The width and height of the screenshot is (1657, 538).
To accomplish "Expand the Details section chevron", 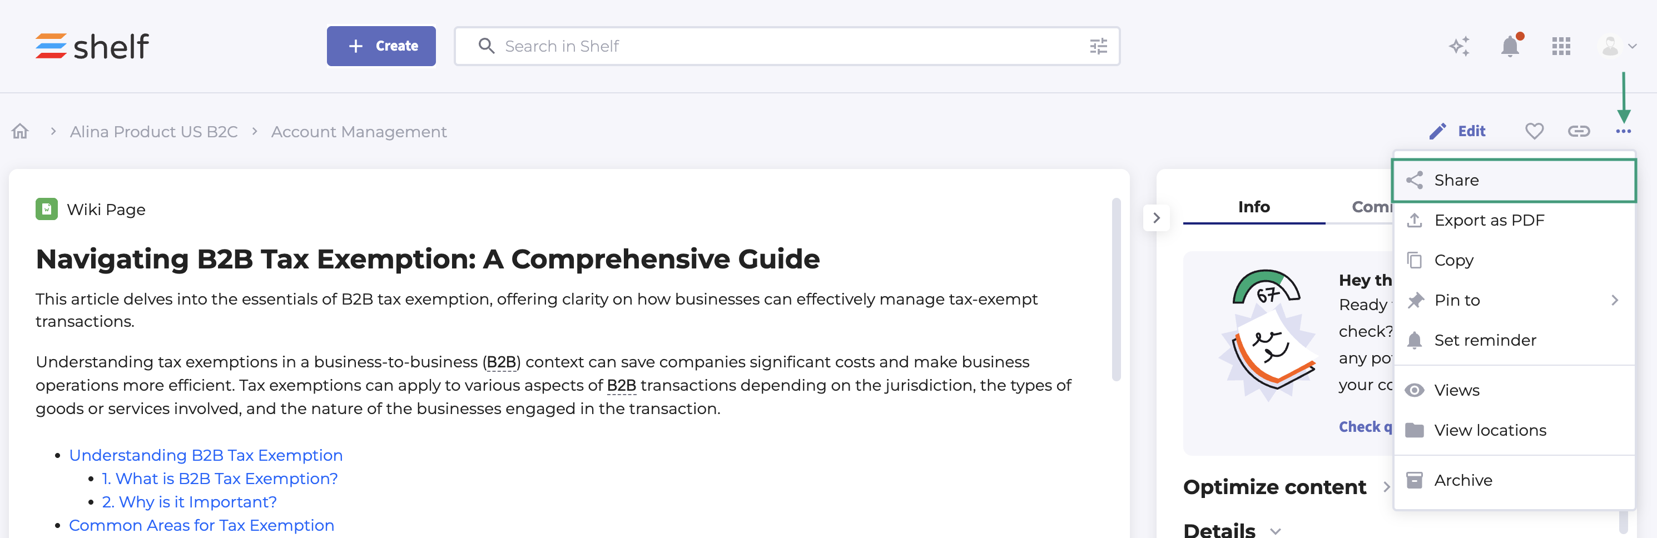I will pos(1276,530).
